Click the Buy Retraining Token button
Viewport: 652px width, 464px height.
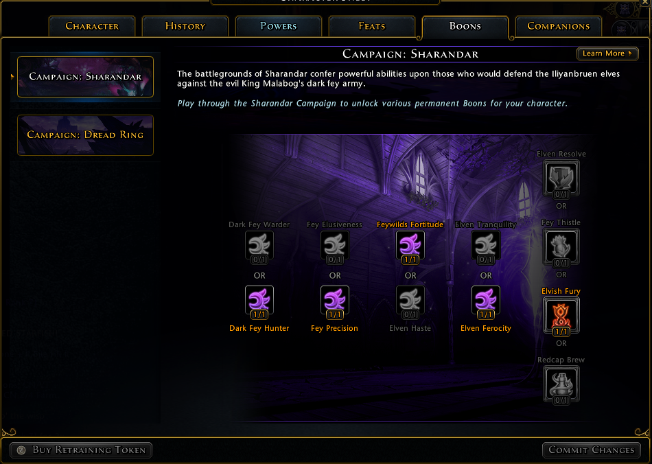(81, 450)
